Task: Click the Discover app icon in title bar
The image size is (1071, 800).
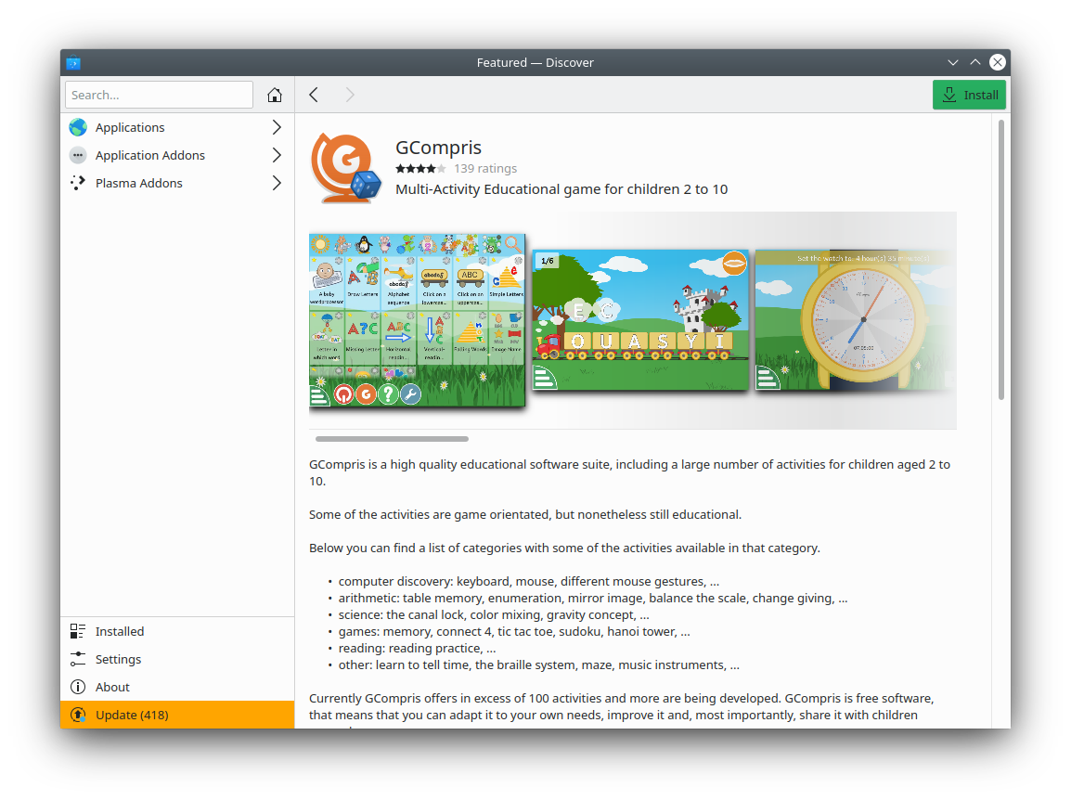Action: click(73, 63)
